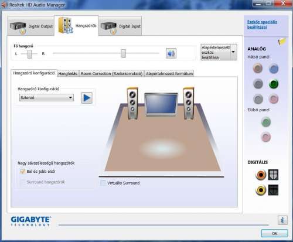Toggle the Bal és jobb elsö checkbox

(x=23, y=172)
